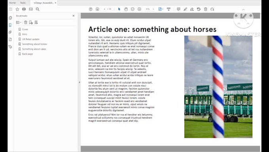Select the highlight pen tool
Screen dimensions: 269x152
coord(185,9)
